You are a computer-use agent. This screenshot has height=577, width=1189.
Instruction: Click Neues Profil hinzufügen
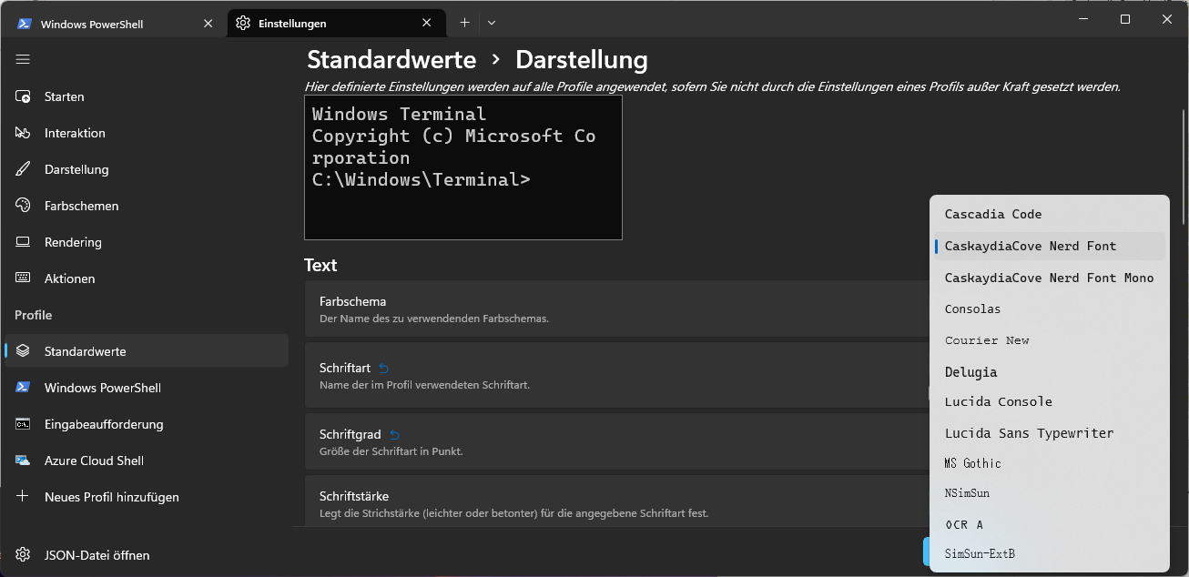(x=113, y=497)
